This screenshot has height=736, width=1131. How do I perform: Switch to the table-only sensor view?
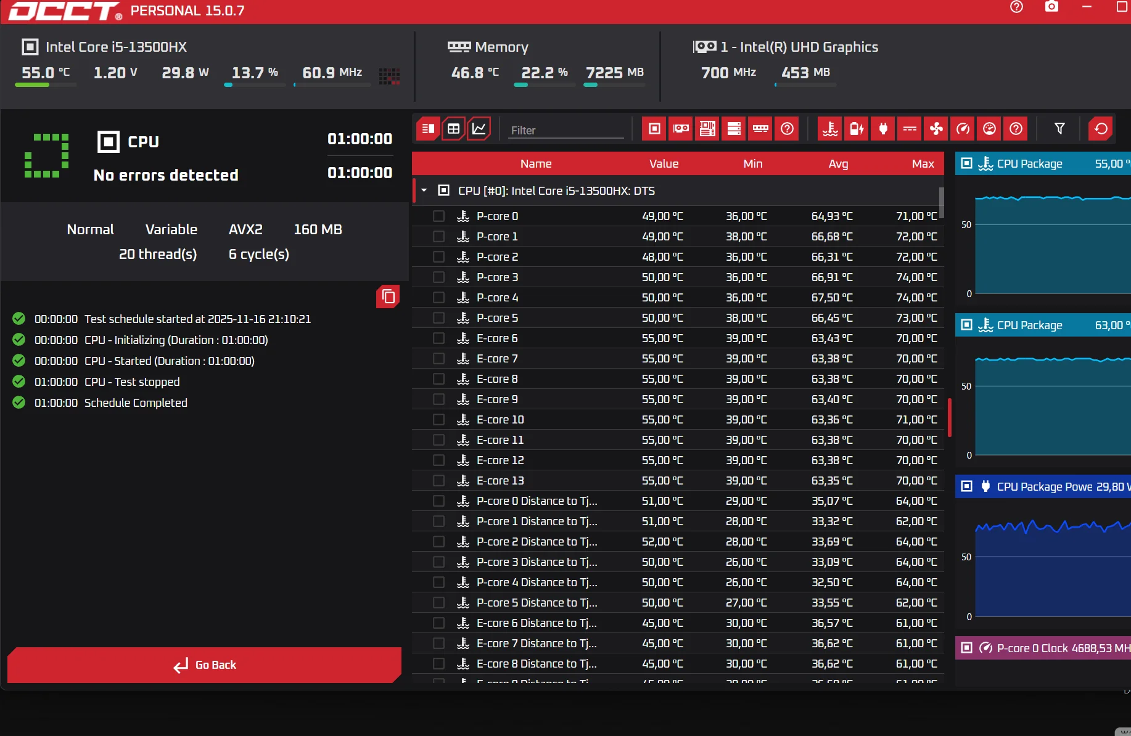[453, 129]
